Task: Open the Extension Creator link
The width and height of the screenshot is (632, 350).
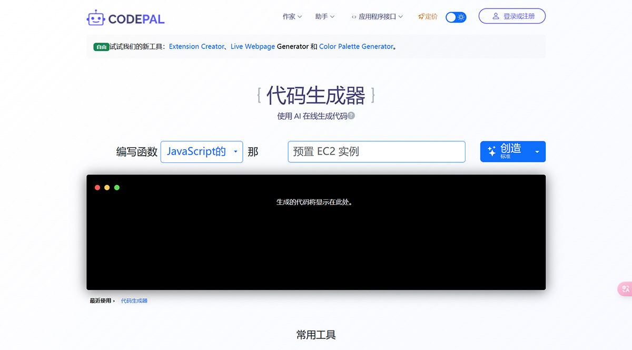Action: click(196, 46)
